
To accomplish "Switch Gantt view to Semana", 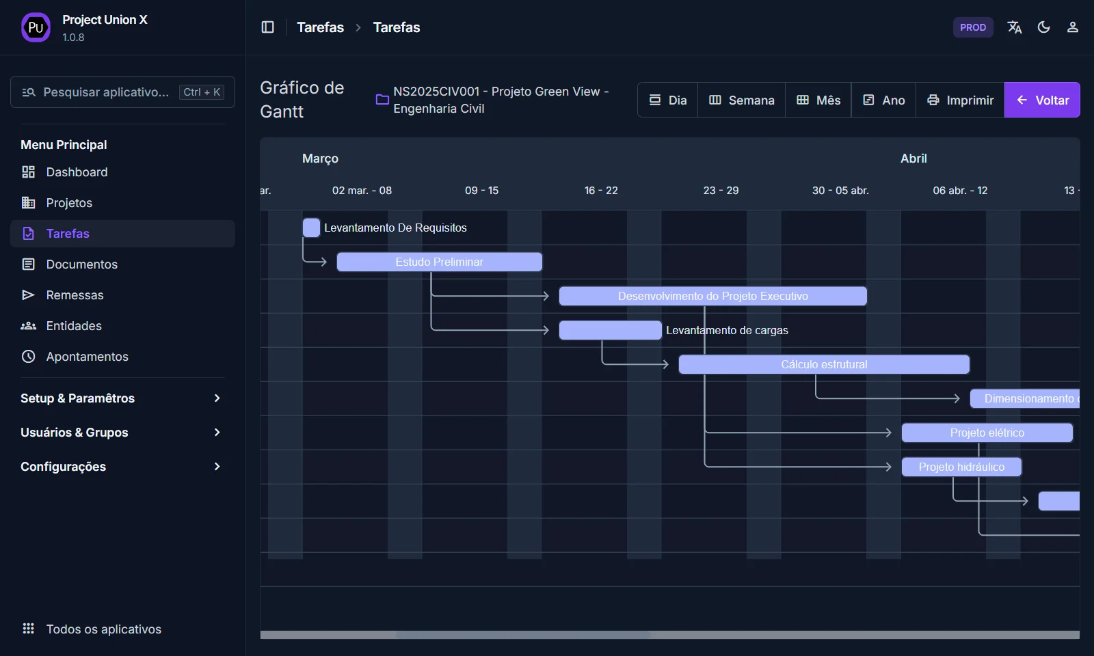I will [741, 100].
